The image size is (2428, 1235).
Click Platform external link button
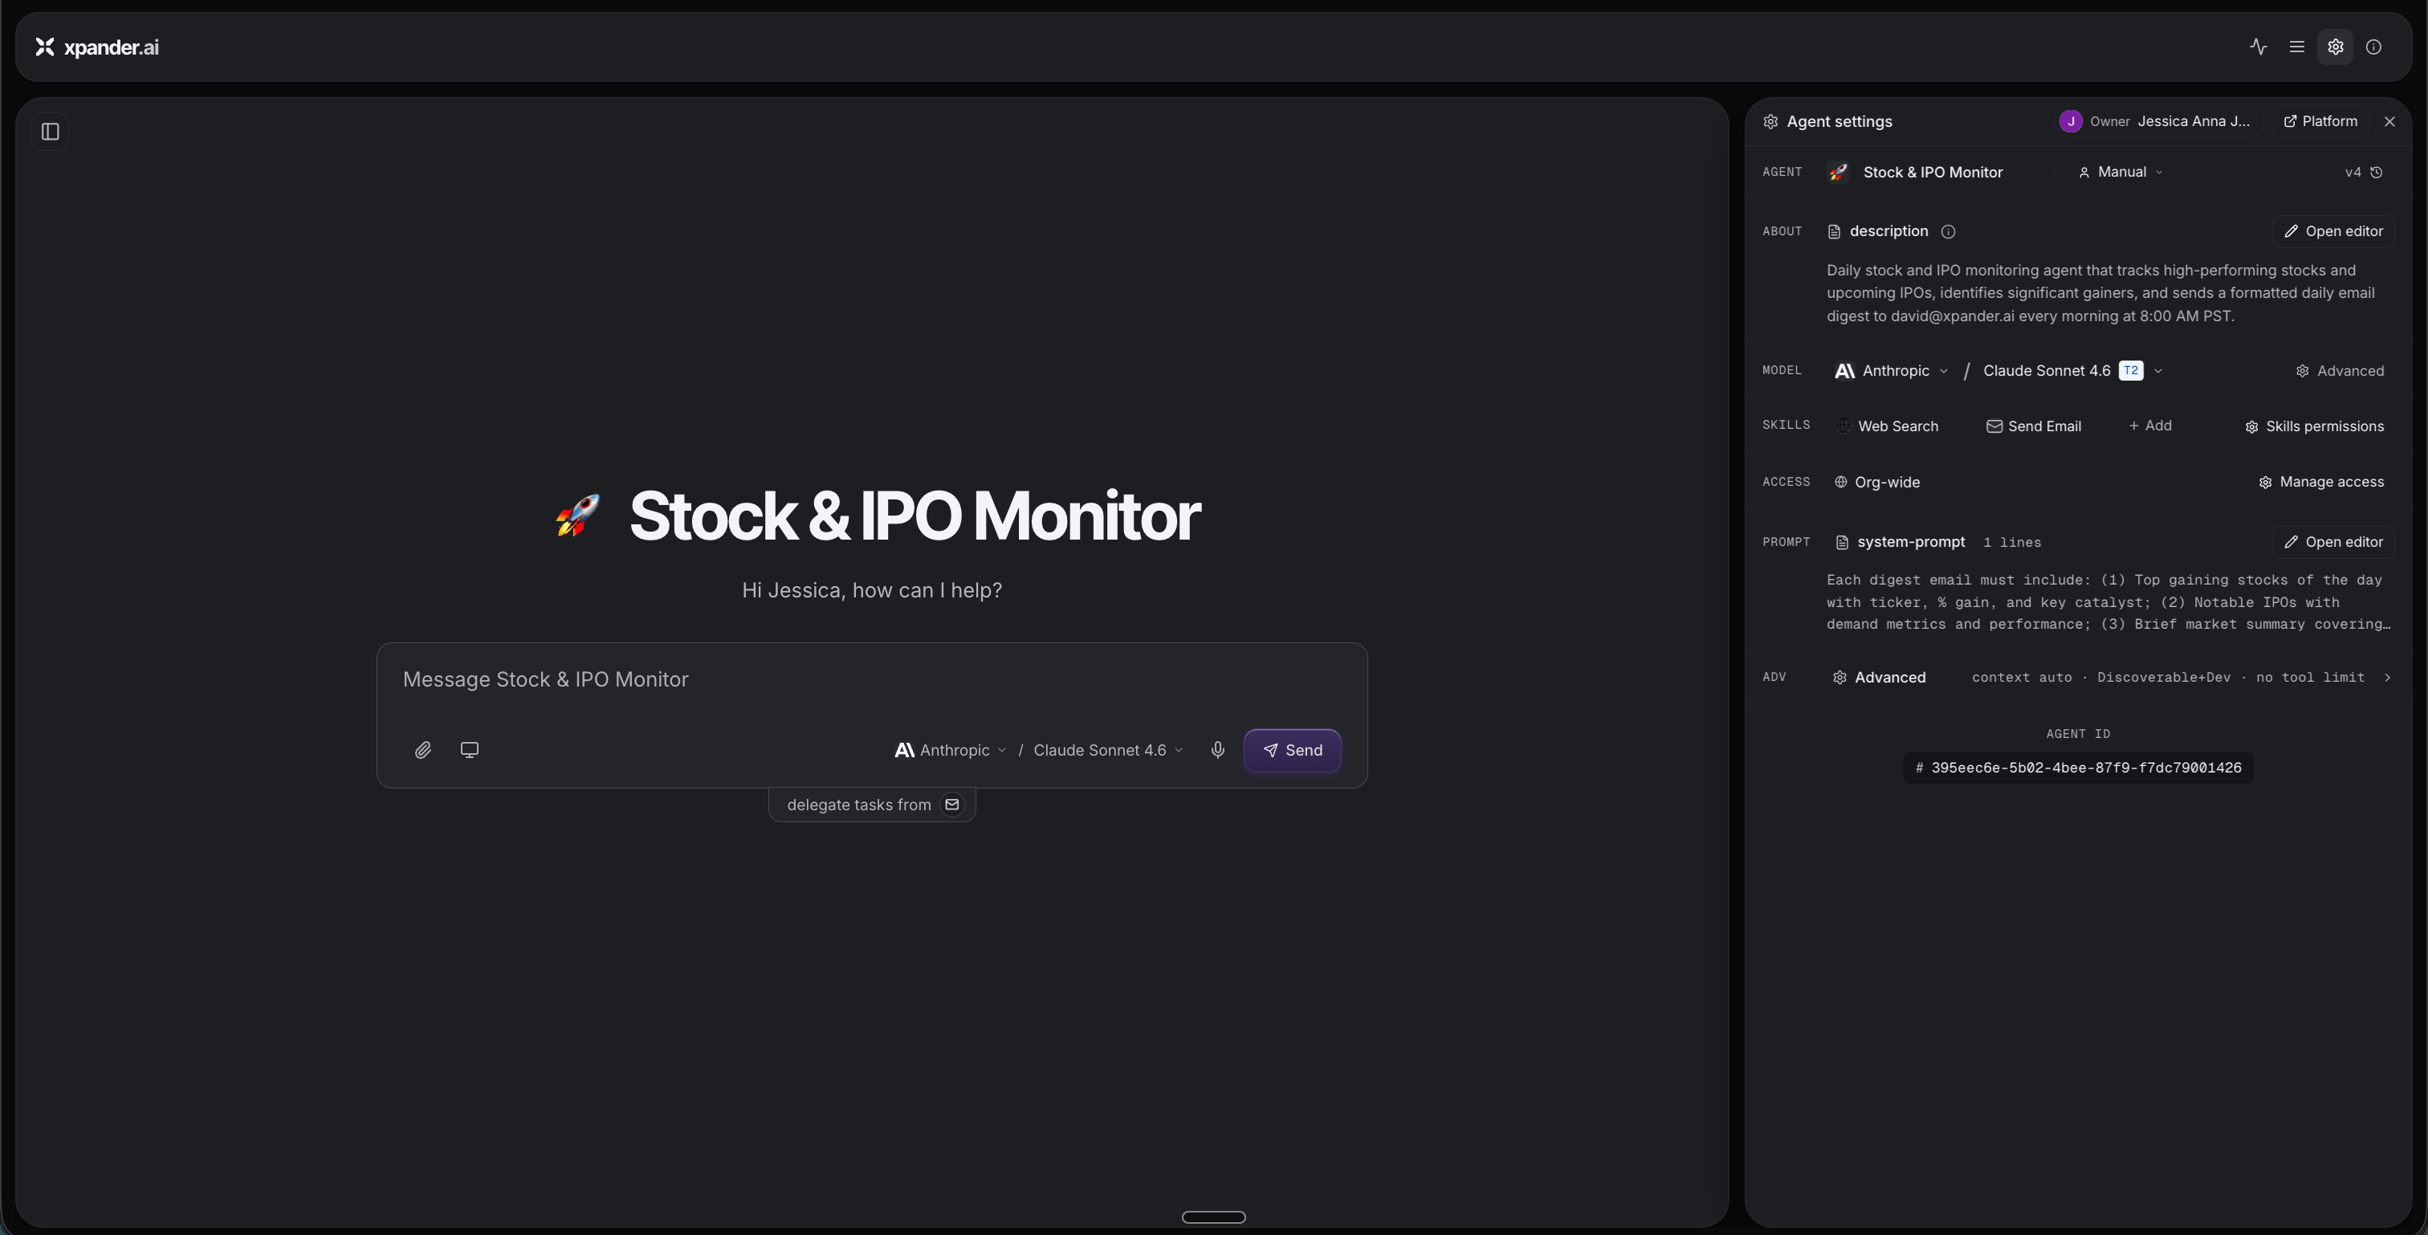[x=2320, y=121]
